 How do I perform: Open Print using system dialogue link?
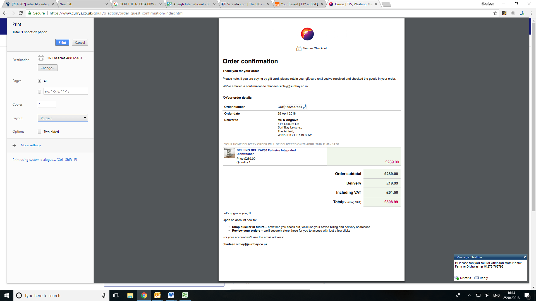[x=45, y=160]
